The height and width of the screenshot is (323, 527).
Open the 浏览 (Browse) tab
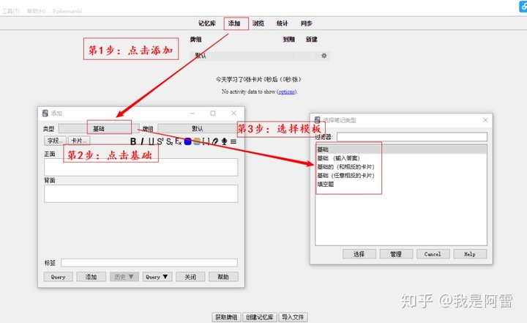point(258,23)
